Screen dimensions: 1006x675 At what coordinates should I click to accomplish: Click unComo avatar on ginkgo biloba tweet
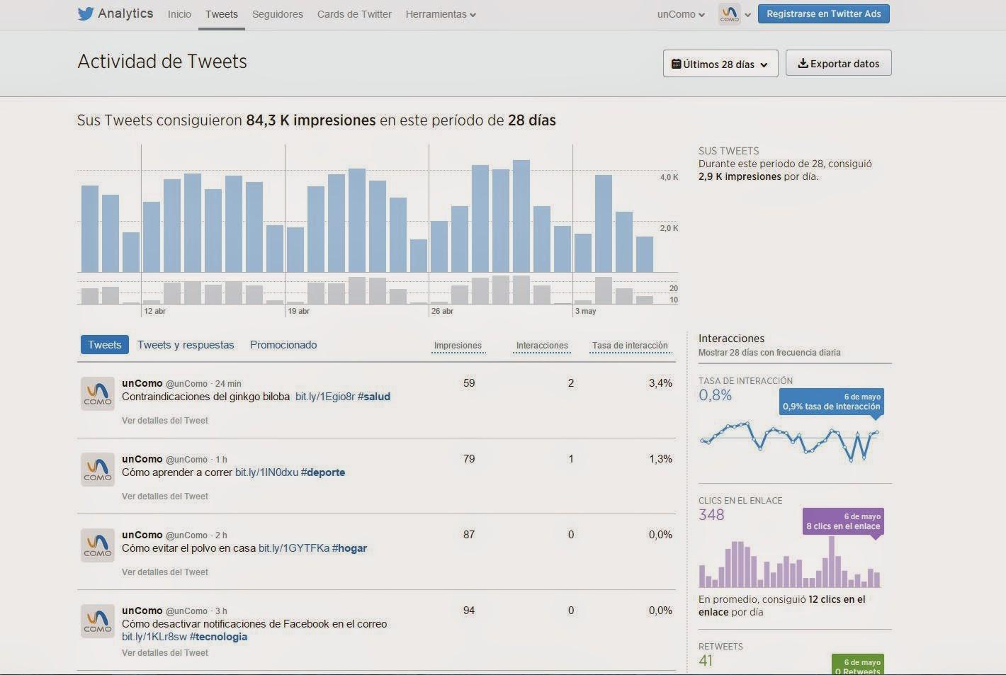[97, 394]
